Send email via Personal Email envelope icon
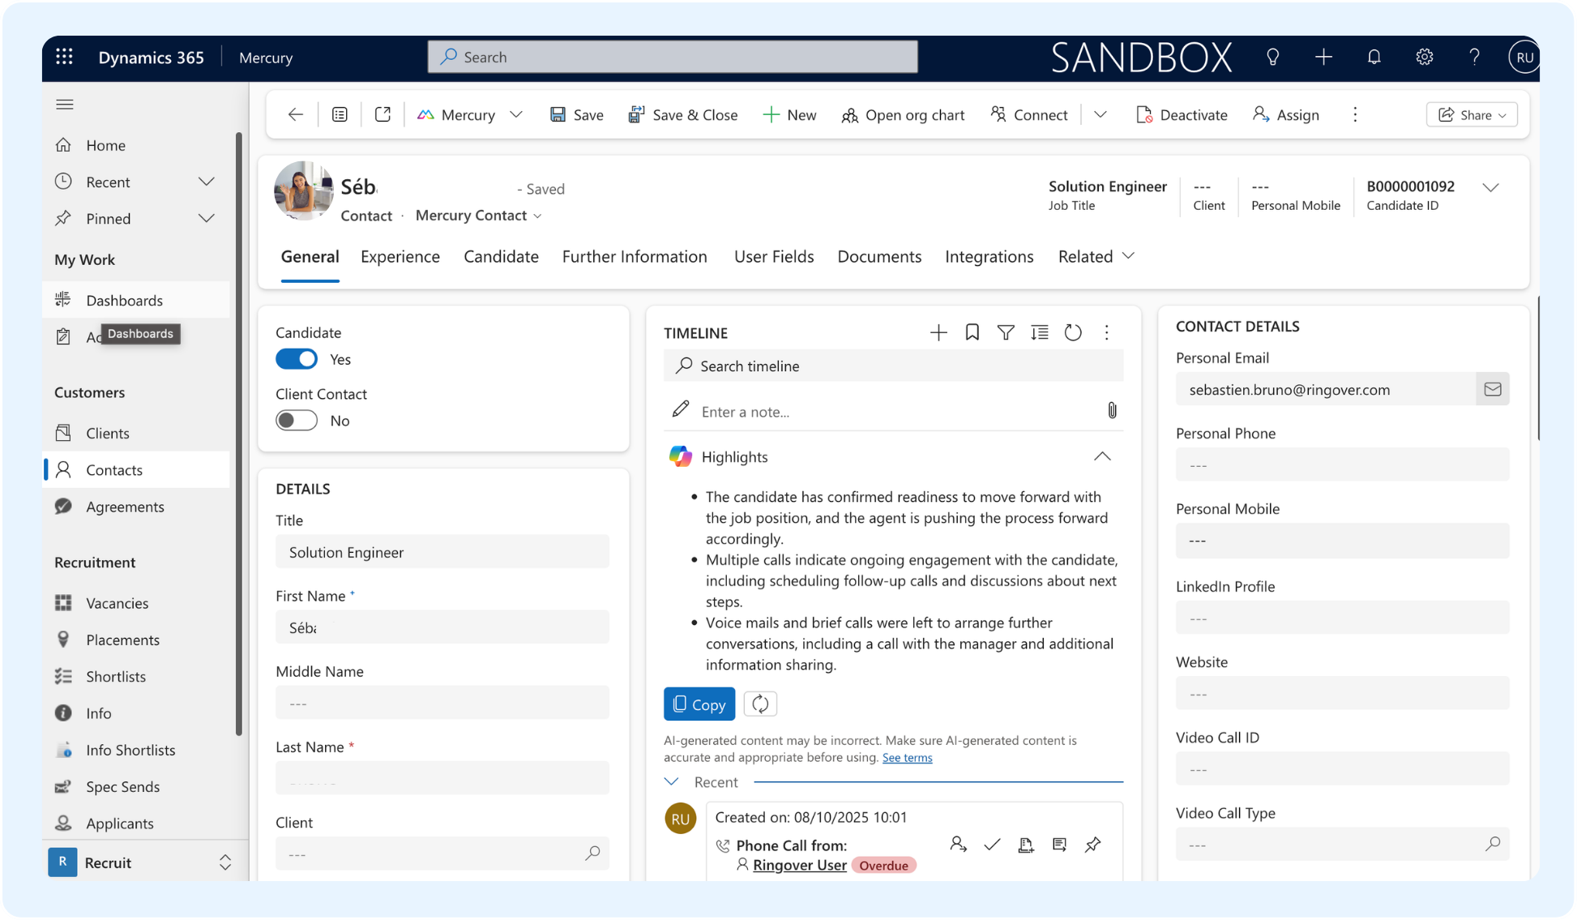This screenshot has height=920, width=1577. tap(1493, 390)
